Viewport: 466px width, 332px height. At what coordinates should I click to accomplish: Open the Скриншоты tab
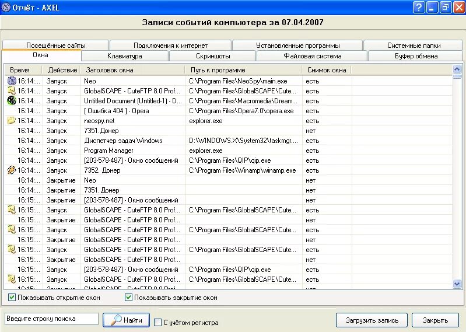[213, 56]
